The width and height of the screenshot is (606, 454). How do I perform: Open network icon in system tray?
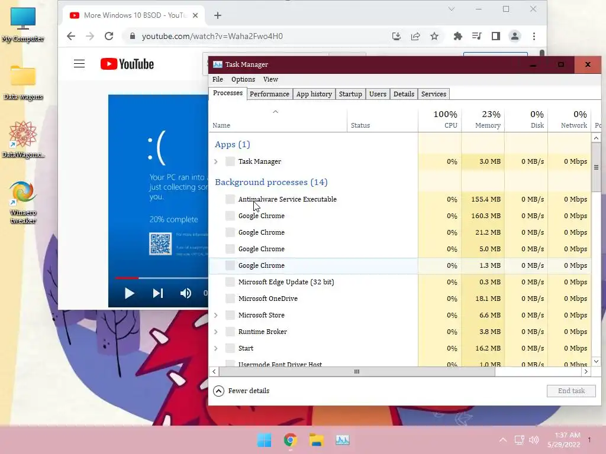click(519, 440)
